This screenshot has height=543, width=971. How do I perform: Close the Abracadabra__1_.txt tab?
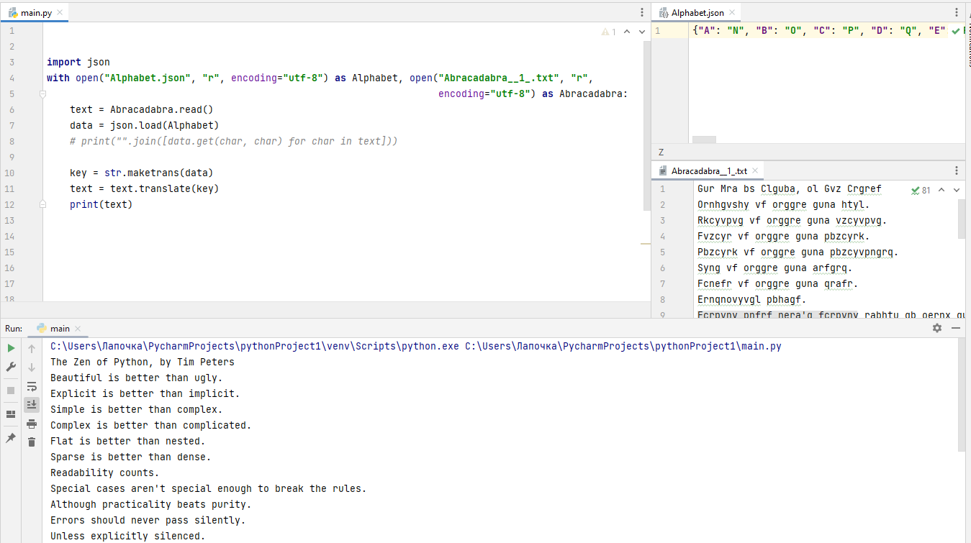[x=754, y=171]
